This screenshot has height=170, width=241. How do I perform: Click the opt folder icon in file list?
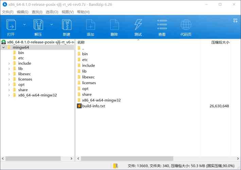(79, 89)
